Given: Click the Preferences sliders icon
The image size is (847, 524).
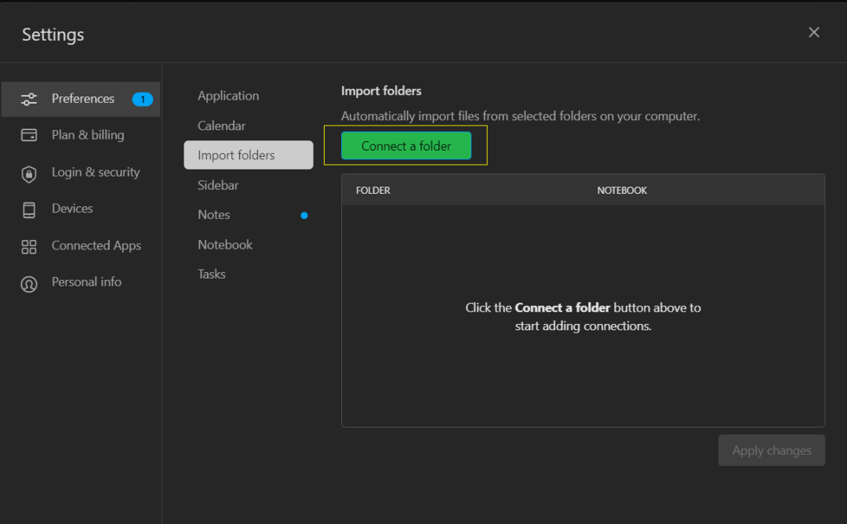Looking at the screenshot, I should tap(29, 99).
